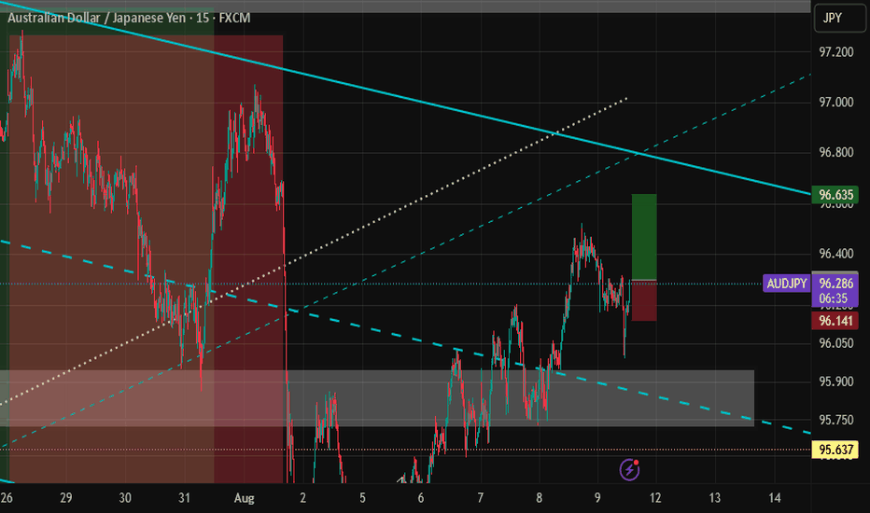
Task: Click date 14 on the time axis
Action: (775, 497)
